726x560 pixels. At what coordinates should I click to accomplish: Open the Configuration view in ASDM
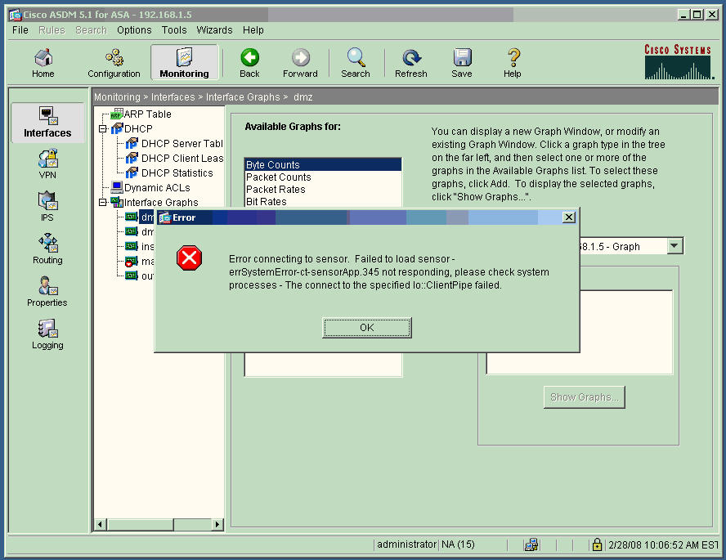point(114,62)
